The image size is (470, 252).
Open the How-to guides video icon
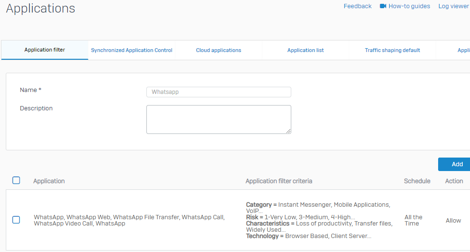click(383, 6)
